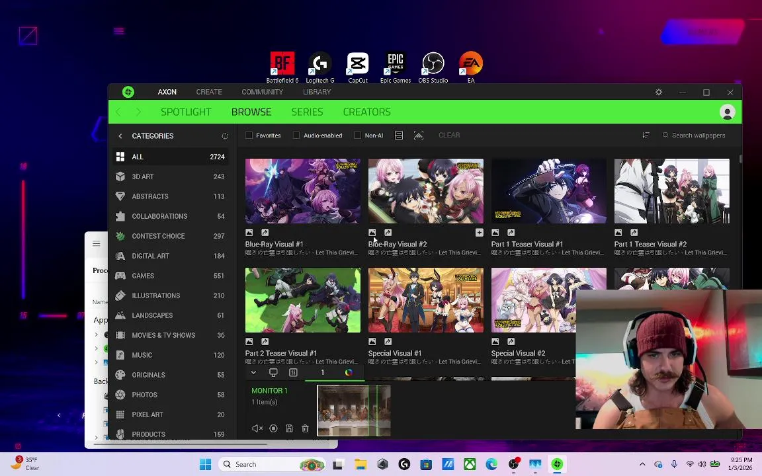Add Blue-Ray Visual #2 using plus icon
762x476 pixels.
point(479,233)
